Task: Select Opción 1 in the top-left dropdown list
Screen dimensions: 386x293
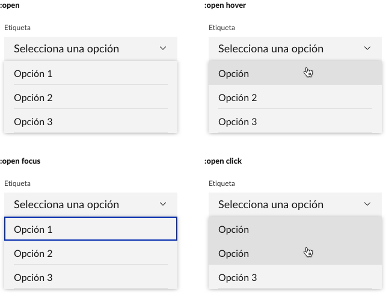Action: [33, 73]
